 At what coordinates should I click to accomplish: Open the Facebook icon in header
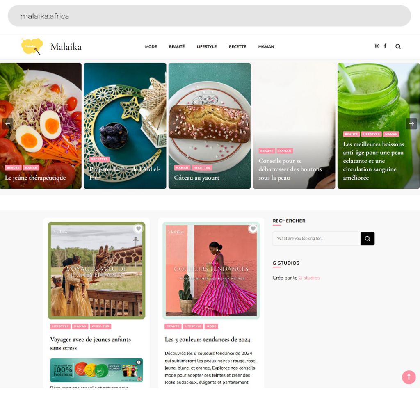(x=385, y=46)
